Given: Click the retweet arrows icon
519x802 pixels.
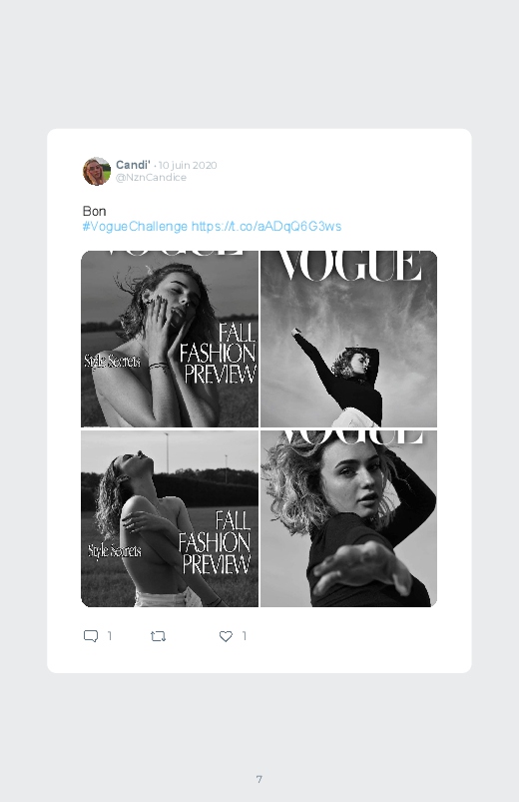Looking at the screenshot, I should (x=158, y=636).
